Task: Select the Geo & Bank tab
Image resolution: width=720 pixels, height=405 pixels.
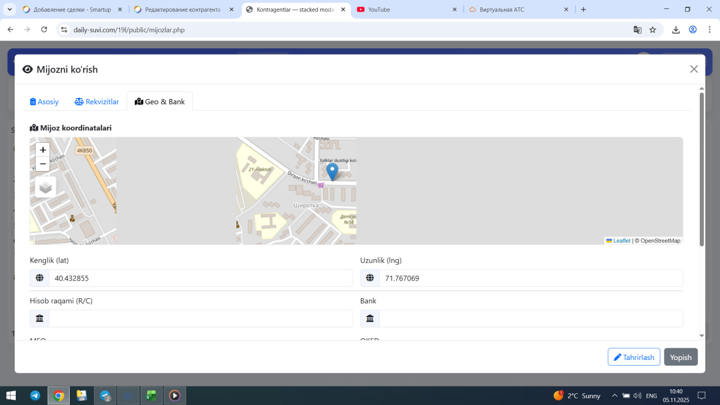Action: point(160,102)
